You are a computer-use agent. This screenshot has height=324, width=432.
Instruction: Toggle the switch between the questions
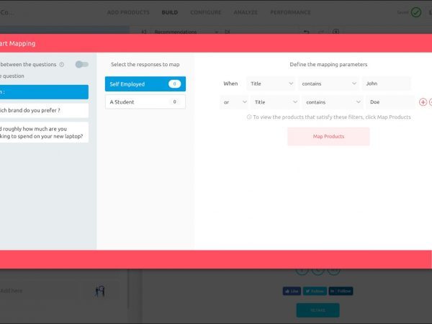click(81, 65)
